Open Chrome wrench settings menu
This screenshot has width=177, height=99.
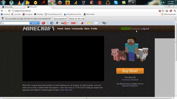(x=175, y=11)
